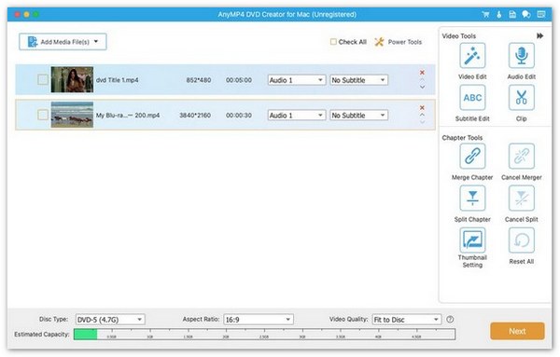
Task: Open the Video Edit tool
Action: click(x=472, y=56)
